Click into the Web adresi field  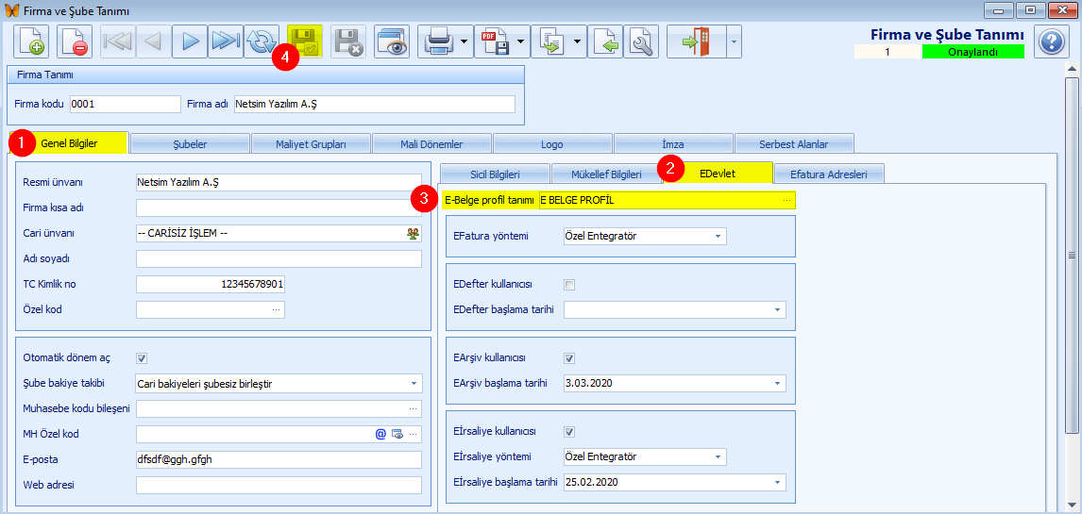click(x=279, y=485)
